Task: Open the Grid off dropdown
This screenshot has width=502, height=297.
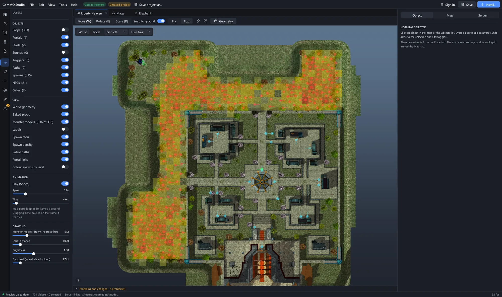Action: click(116, 32)
